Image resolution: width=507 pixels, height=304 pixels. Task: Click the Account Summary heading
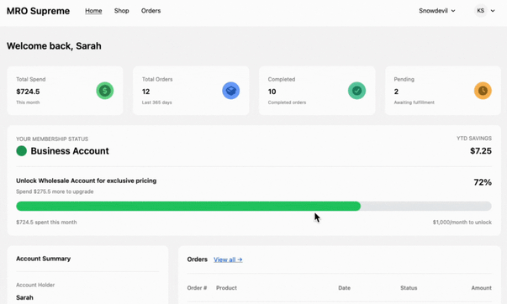44,259
